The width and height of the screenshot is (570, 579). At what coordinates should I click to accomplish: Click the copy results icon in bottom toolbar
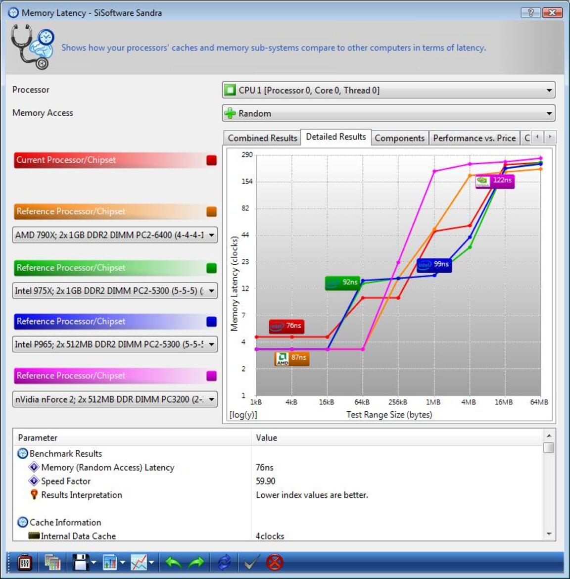(x=52, y=563)
